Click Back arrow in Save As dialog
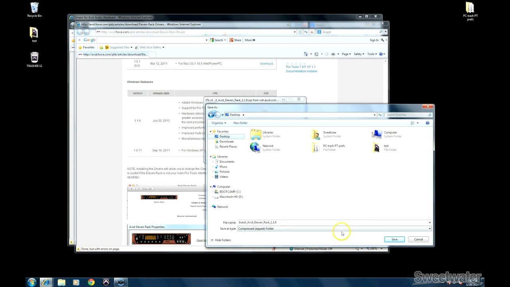Image resolution: width=510 pixels, height=287 pixels. click(211, 115)
